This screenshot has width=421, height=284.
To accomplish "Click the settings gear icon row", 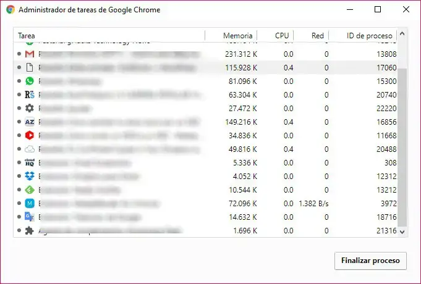I will click(x=205, y=108).
